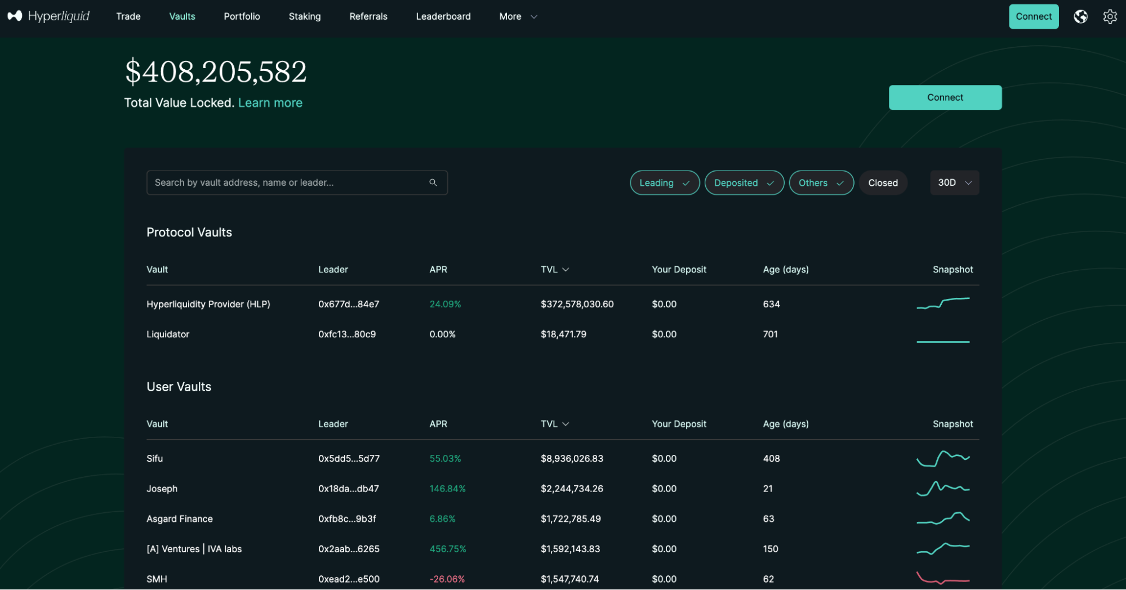The height and width of the screenshot is (590, 1126).
Task: Click the Hyperliquid logo
Action: point(48,16)
